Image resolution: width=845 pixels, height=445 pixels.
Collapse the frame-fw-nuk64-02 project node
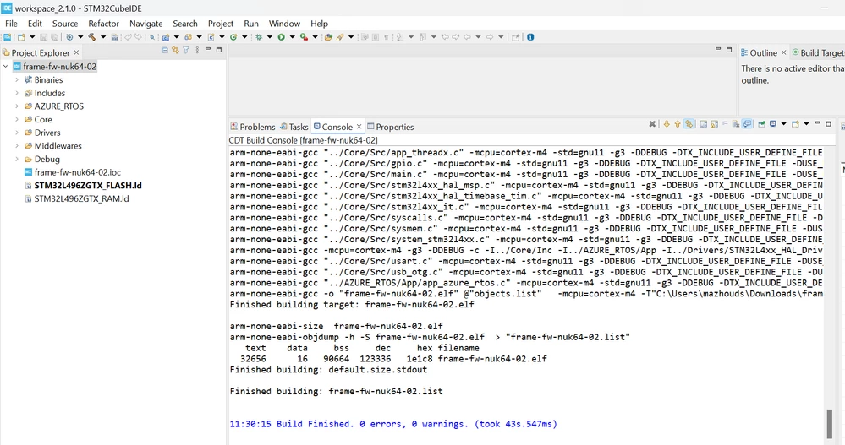5,67
